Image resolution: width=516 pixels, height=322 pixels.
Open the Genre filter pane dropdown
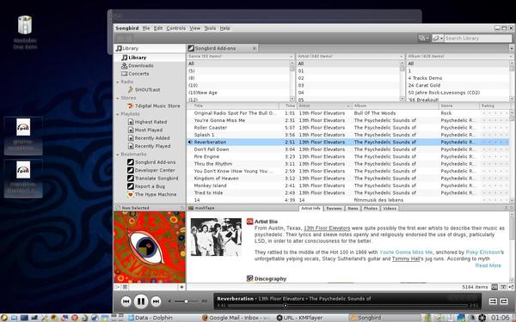pos(292,57)
